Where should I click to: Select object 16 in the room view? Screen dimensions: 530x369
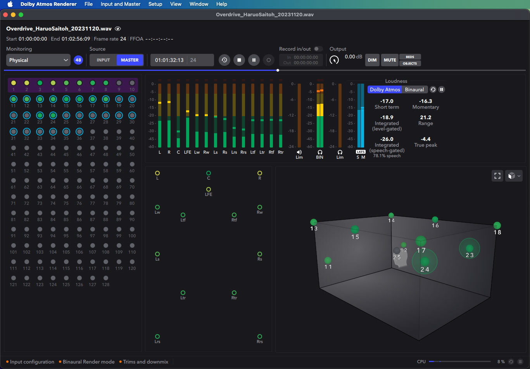(x=435, y=220)
